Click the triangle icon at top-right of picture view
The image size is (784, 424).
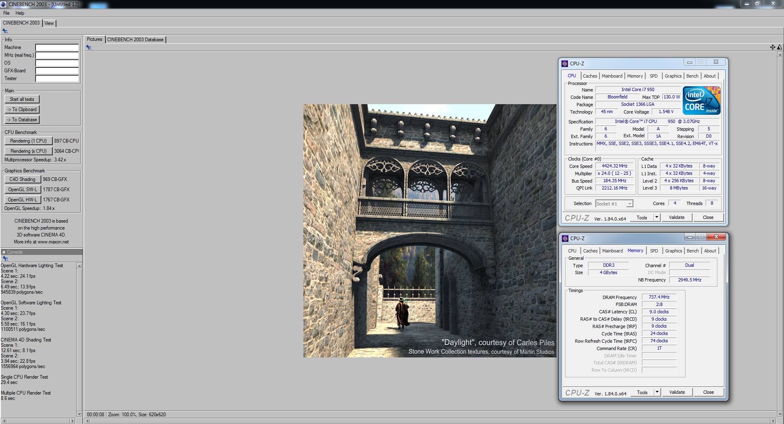(x=780, y=47)
